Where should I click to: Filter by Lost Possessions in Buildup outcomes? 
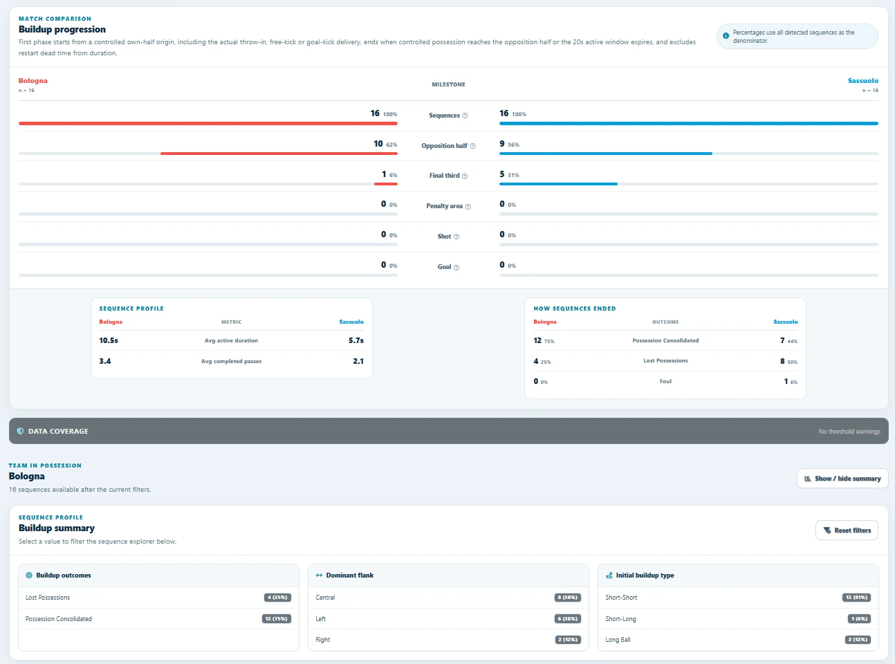coord(158,598)
